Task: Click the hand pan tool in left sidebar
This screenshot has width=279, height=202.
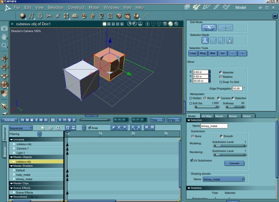Action: [x=5, y=37]
